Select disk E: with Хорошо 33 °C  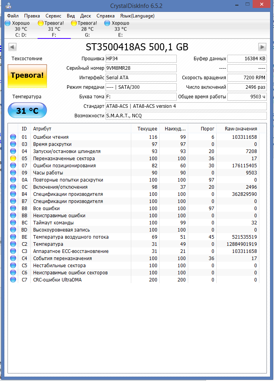click(121, 29)
